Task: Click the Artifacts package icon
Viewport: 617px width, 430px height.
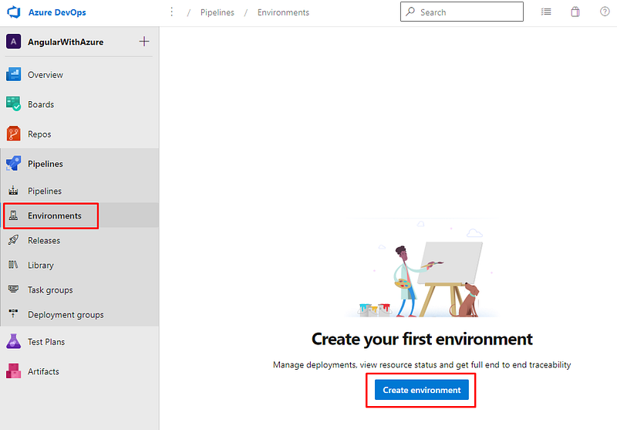Action: 13,371
